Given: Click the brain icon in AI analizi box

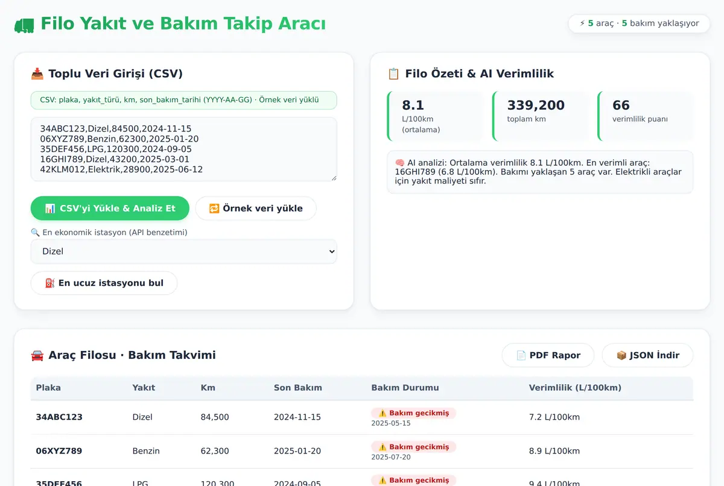Looking at the screenshot, I should click(x=399, y=163).
